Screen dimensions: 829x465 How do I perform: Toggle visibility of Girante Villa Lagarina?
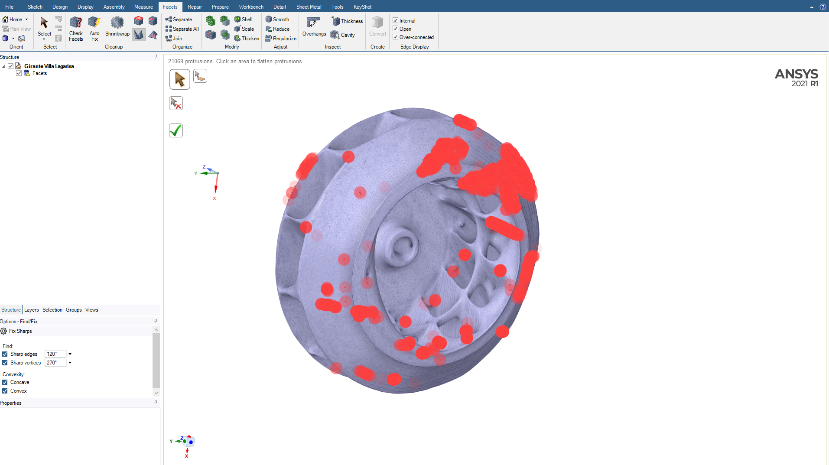11,66
